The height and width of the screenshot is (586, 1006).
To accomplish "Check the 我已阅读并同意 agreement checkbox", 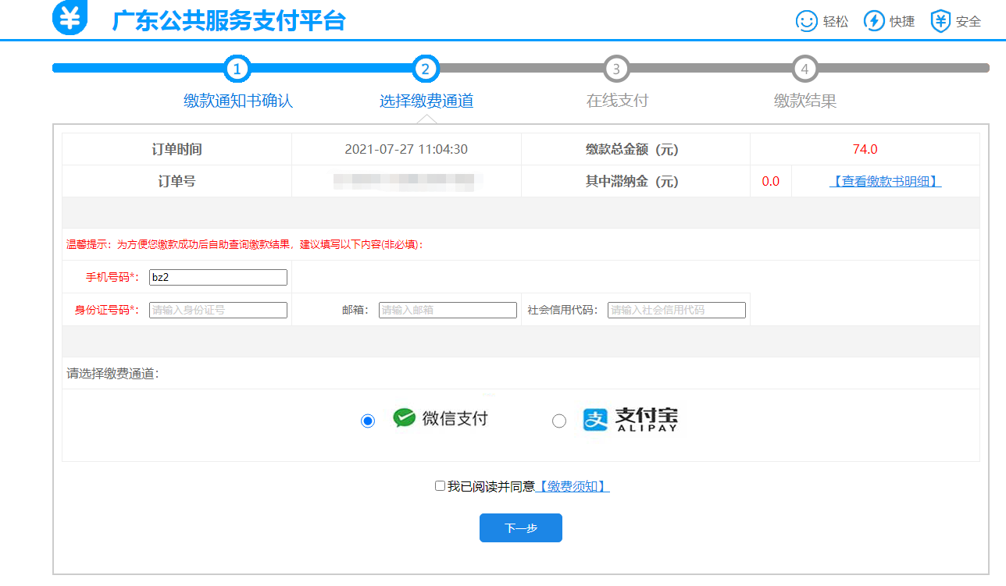I will tap(440, 486).
